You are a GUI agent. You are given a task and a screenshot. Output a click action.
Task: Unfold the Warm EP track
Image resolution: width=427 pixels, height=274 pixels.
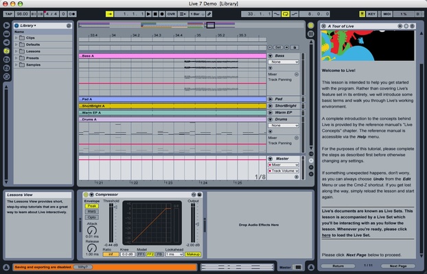coord(270,112)
